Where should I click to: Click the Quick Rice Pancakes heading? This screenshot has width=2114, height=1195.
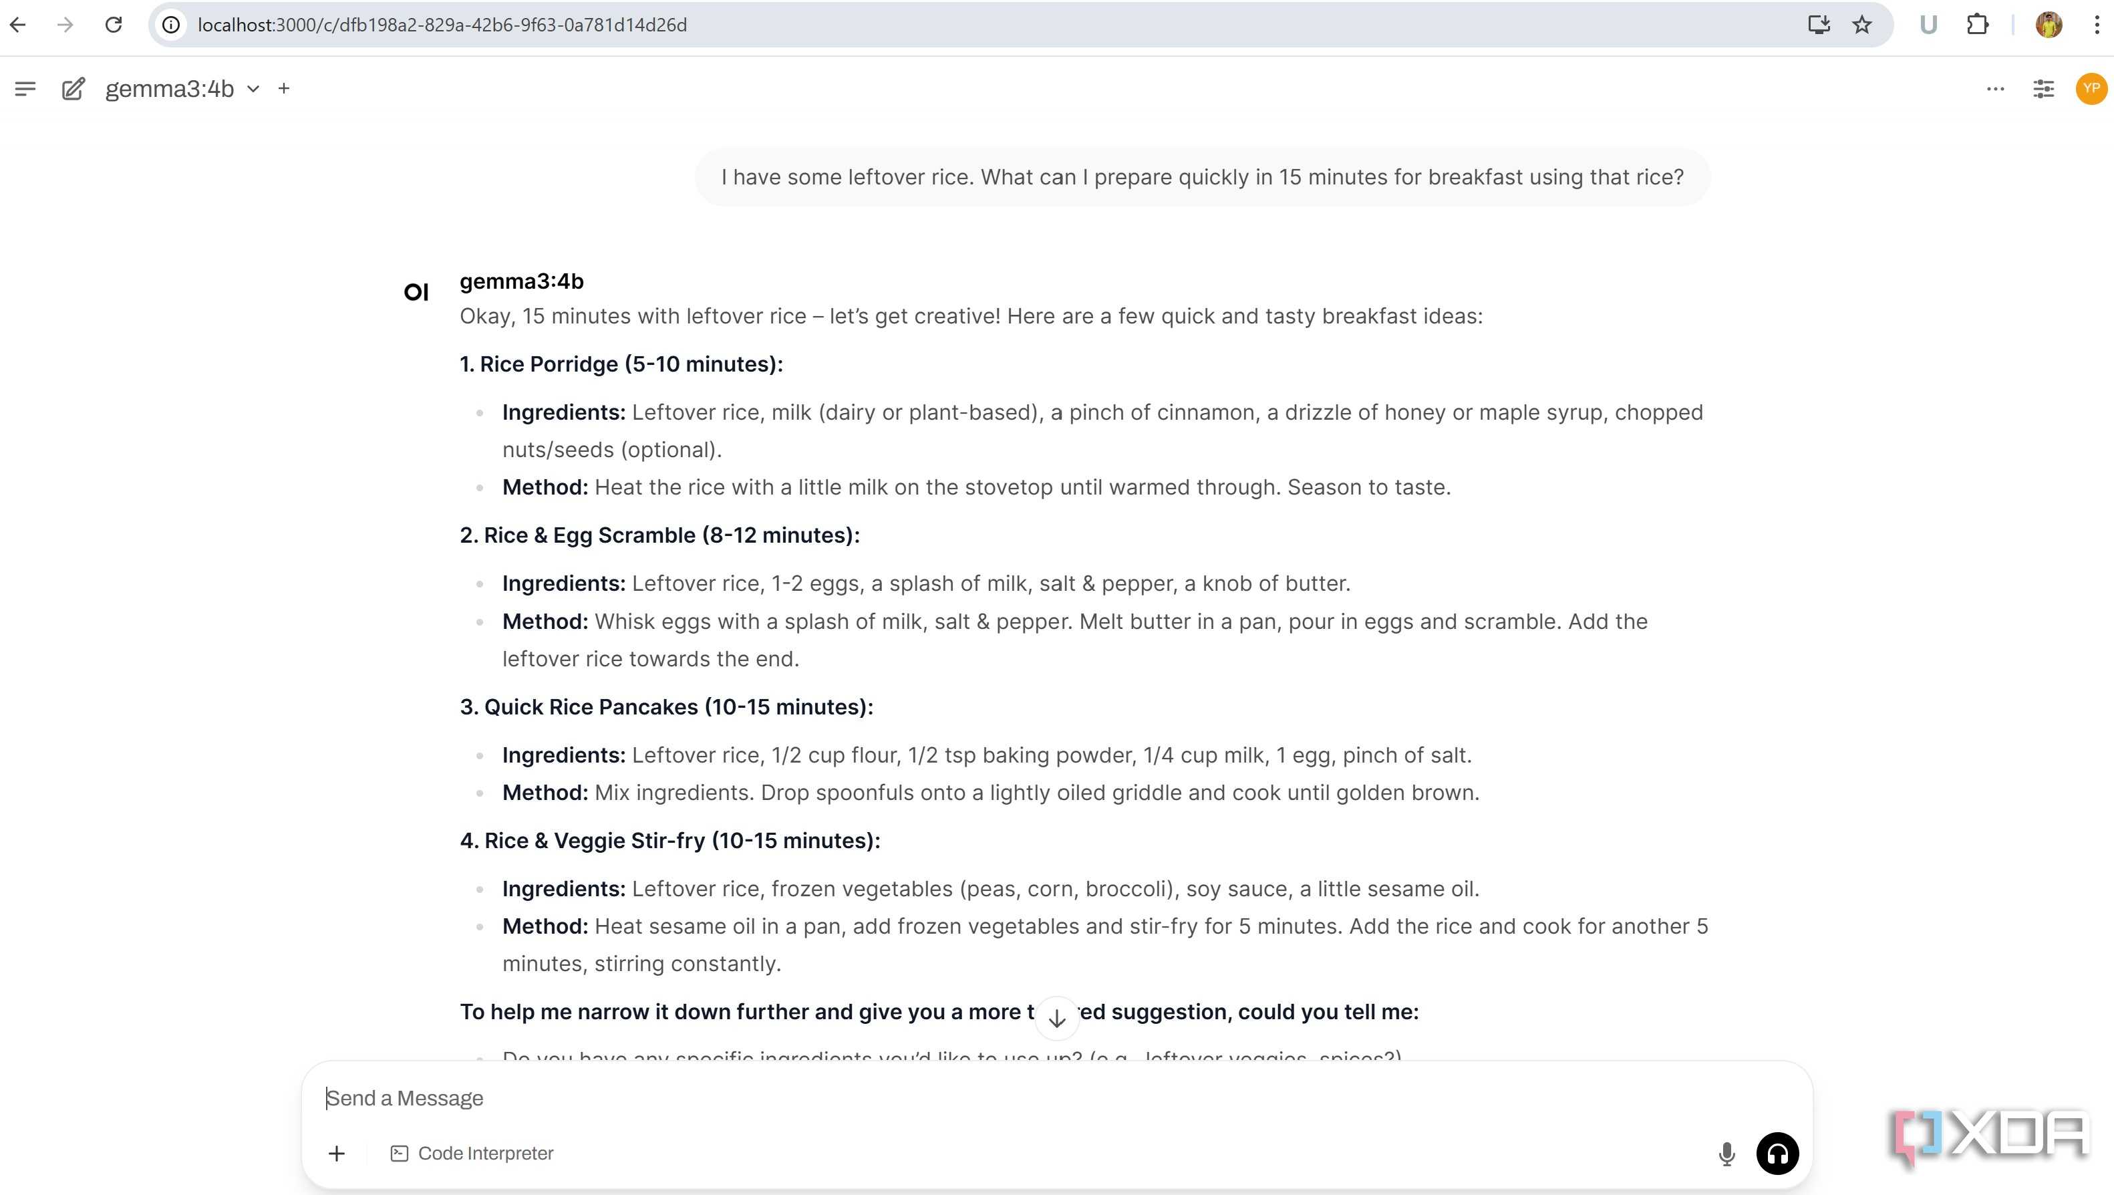(666, 706)
